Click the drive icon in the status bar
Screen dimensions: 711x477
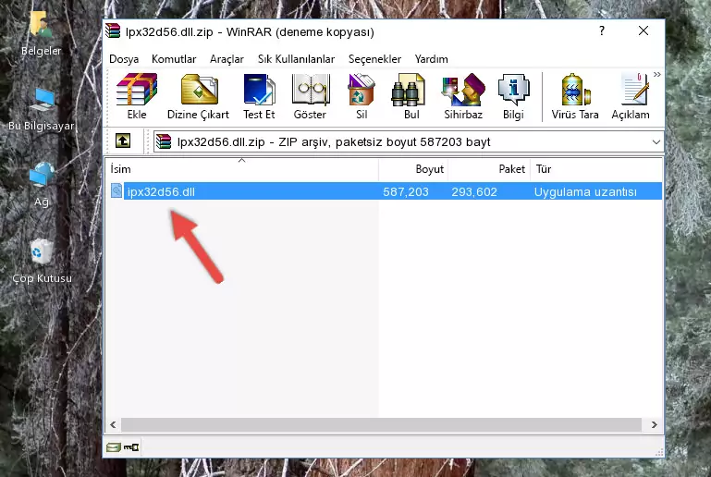click(x=114, y=447)
